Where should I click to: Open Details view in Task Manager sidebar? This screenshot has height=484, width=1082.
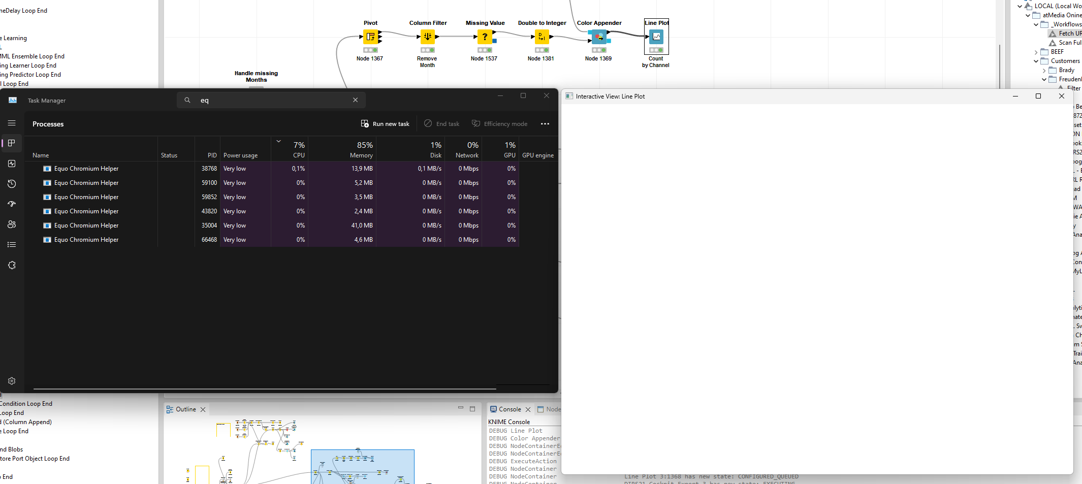(x=12, y=245)
